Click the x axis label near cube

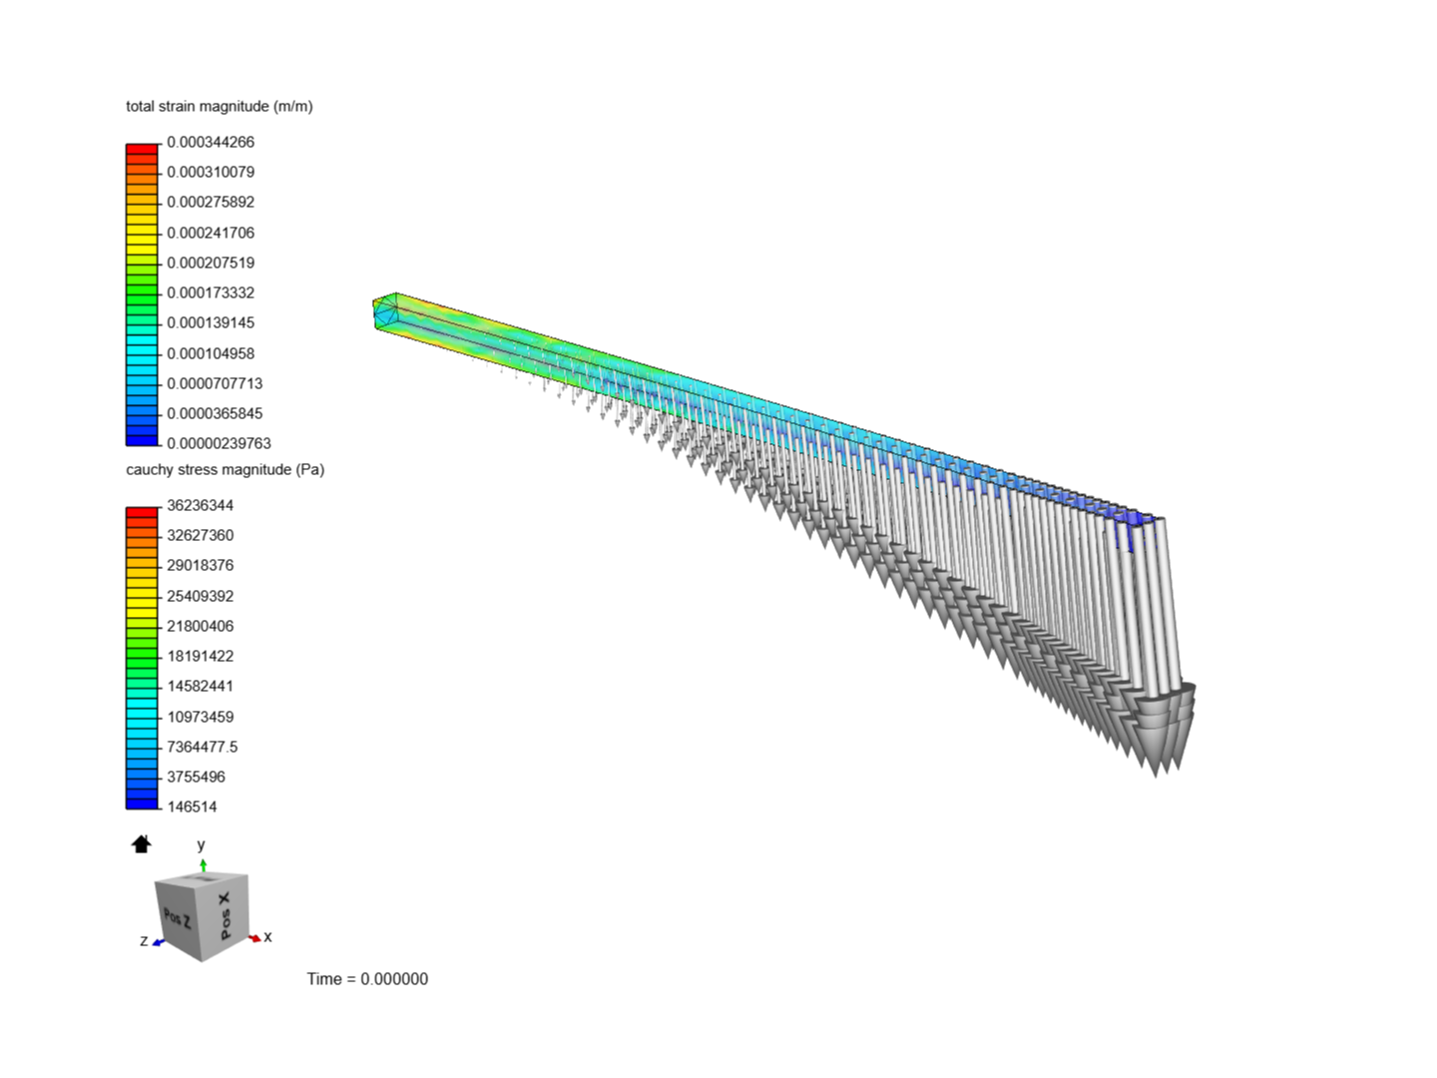click(267, 937)
